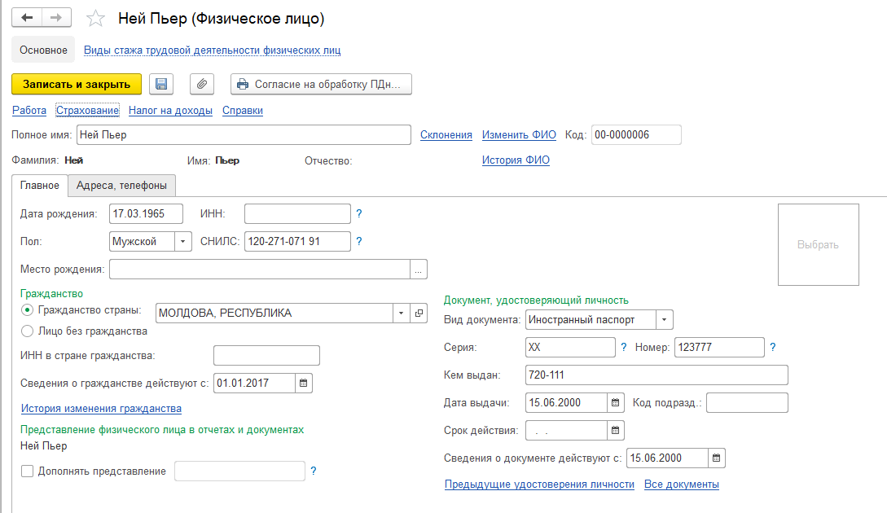The width and height of the screenshot is (887, 513).
Task: Click the Записать и закрыть button
Action: click(77, 84)
